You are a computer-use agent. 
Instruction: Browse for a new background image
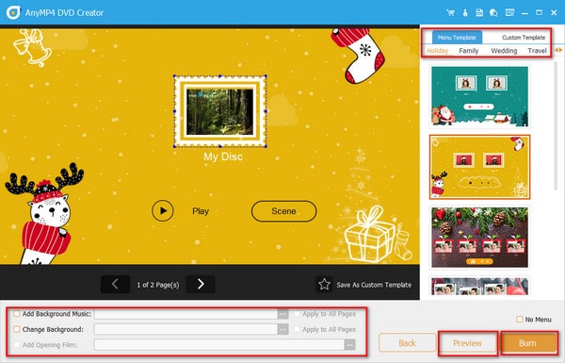click(x=282, y=329)
